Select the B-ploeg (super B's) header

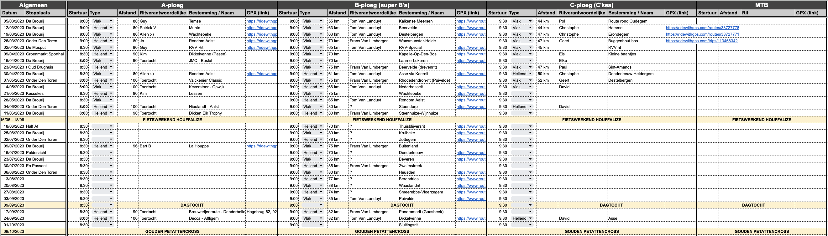point(382,5)
